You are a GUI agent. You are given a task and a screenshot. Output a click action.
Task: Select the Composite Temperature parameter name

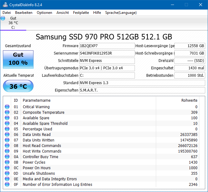coord(44,112)
